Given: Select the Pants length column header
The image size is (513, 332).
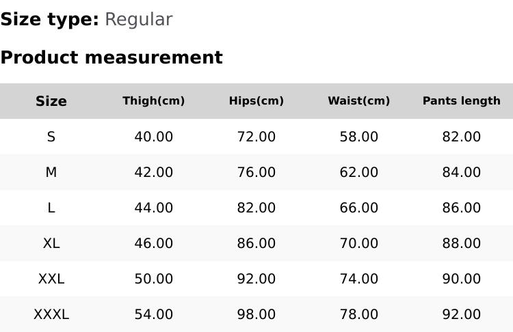Looking at the screenshot, I should coord(462,101).
